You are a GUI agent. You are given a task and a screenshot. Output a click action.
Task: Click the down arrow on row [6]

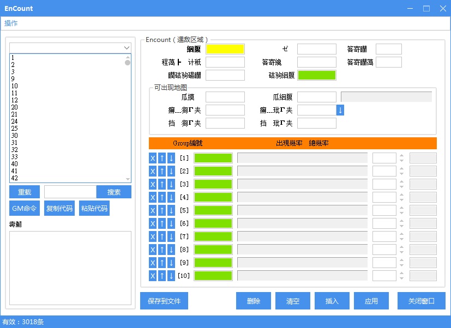[171, 223]
